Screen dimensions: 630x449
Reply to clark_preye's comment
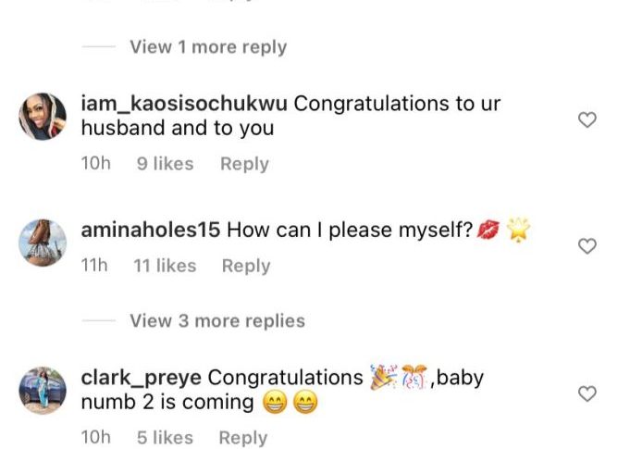click(x=242, y=438)
